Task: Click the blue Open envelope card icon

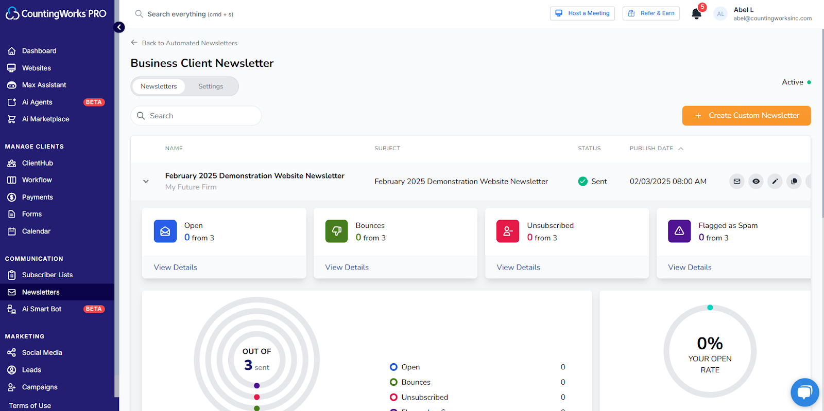Action: click(x=165, y=231)
